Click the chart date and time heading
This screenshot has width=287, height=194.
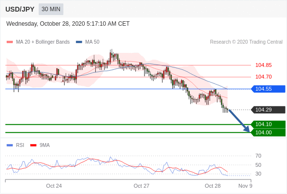click(68, 24)
